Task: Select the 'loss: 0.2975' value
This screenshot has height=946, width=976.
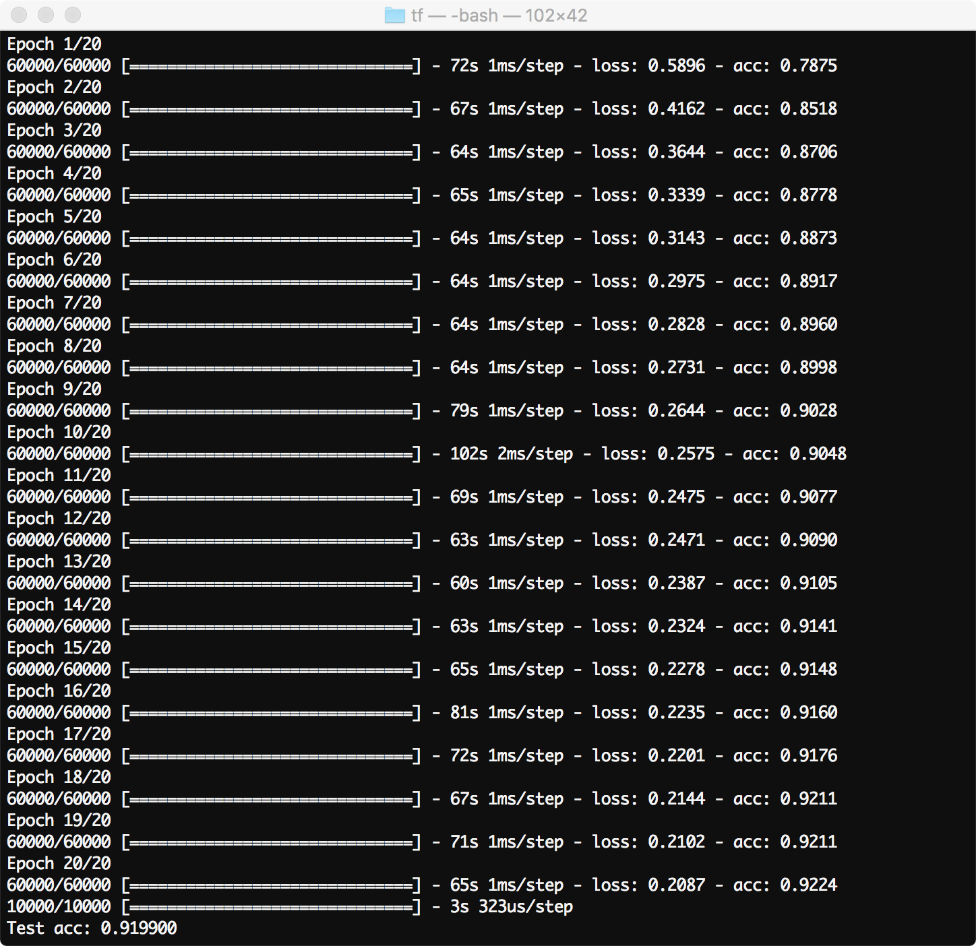Action: [648, 282]
